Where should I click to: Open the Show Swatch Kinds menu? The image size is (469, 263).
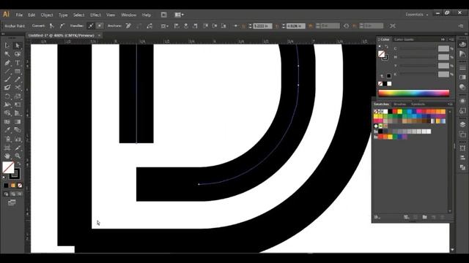(406, 217)
